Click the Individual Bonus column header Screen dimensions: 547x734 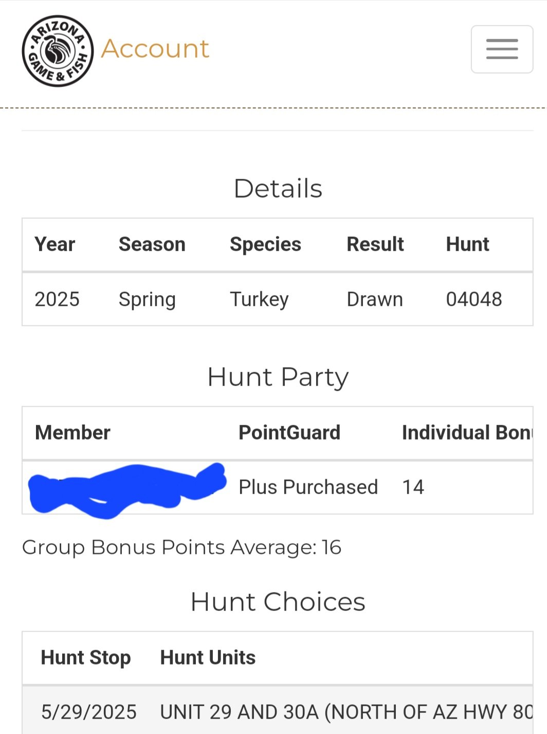click(467, 433)
